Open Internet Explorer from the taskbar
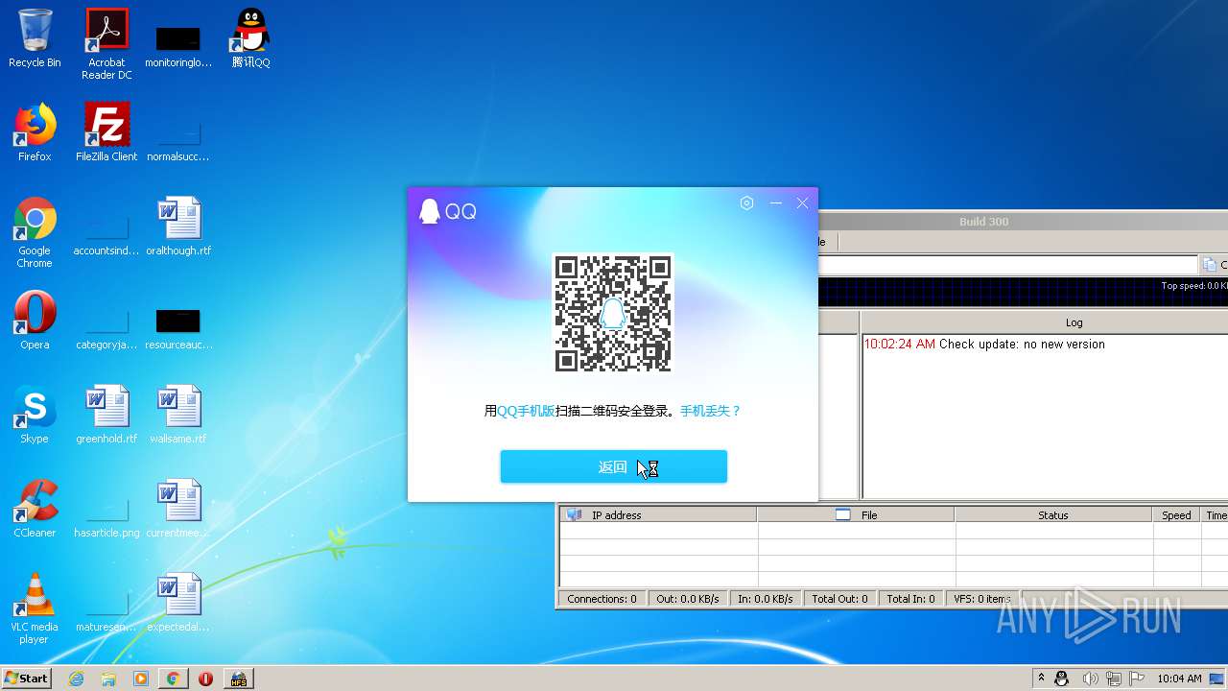The width and height of the screenshot is (1228, 691). [x=77, y=679]
